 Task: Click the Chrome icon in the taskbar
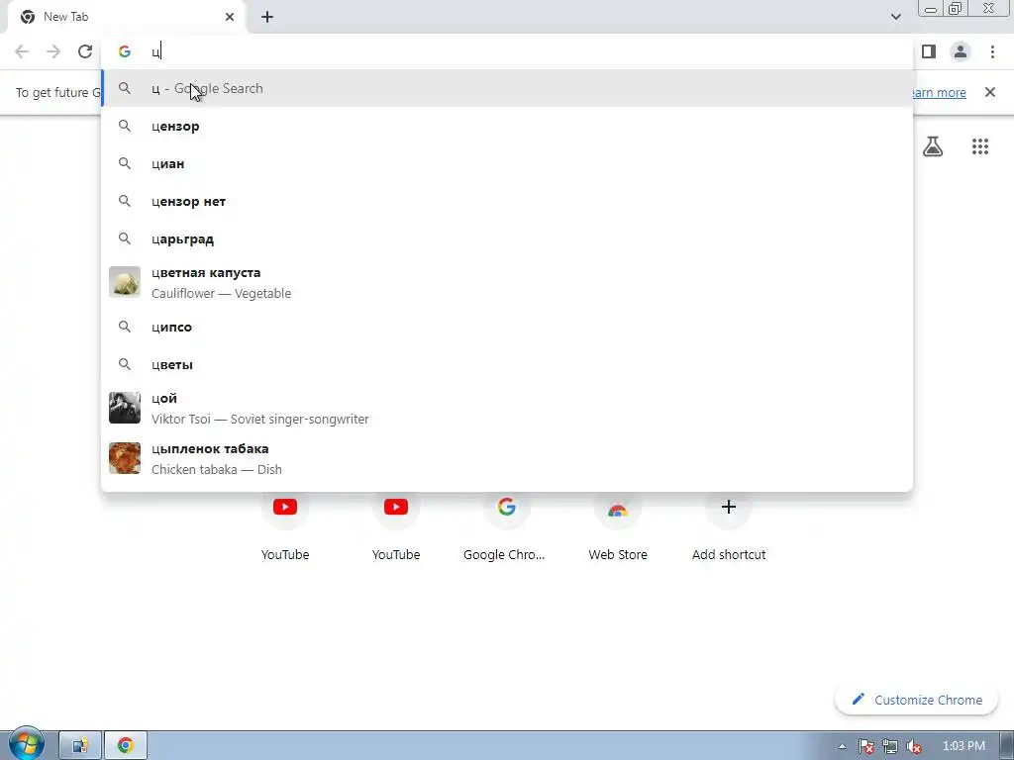pyautogui.click(x=126, y=746)
